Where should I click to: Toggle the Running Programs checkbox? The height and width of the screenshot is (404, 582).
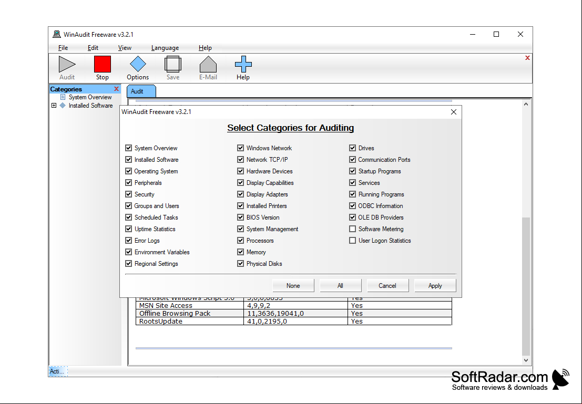point(353,194)
